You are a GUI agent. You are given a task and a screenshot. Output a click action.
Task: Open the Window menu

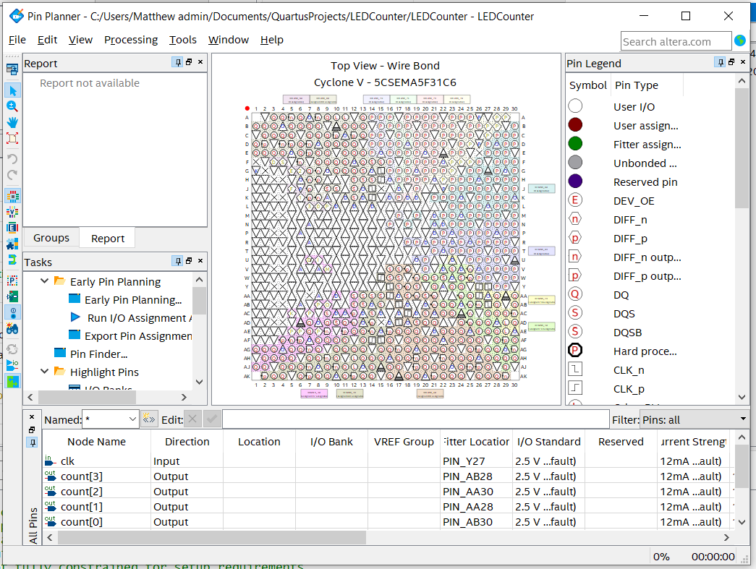[229, 40]
